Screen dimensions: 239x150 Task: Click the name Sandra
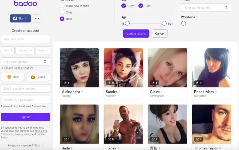pos(111,92)
